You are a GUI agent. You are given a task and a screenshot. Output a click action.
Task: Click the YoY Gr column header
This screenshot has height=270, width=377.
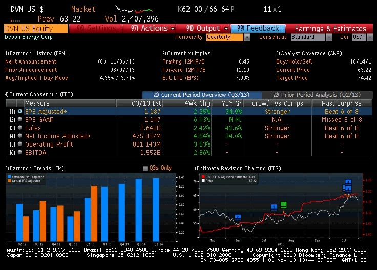(227, 103)
